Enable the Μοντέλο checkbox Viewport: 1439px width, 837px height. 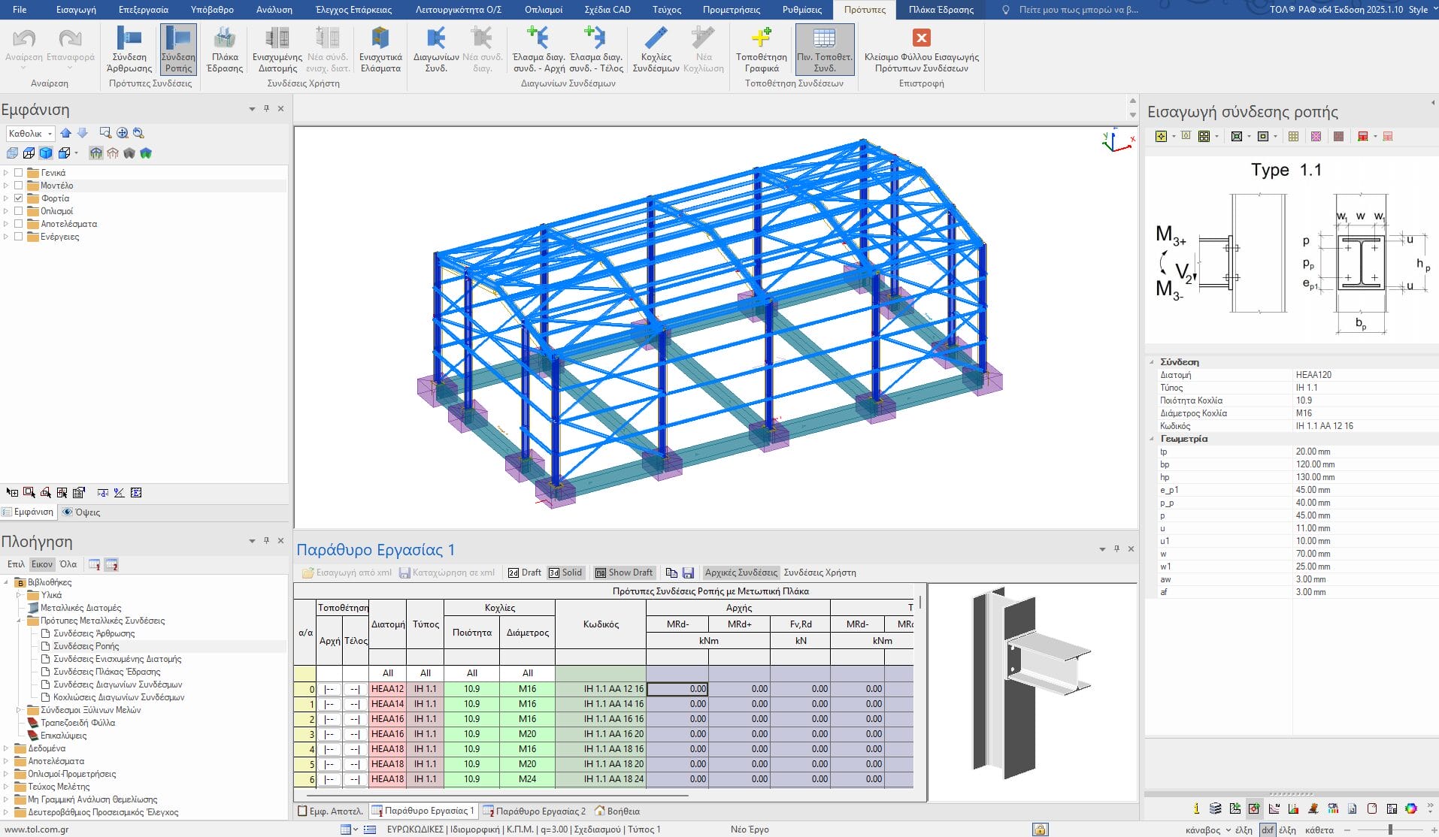tap(19, 186)
